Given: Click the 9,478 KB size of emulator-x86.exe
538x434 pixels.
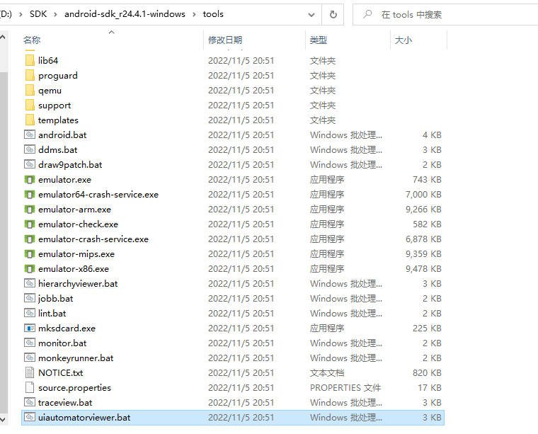Looking at the screenshot, I should [423, 268].
